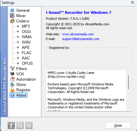Click the Copyright 2001-2025 AbyssMedia line
Image resolution: width=137 pixels, height=131 pixels.
[78, 24]
